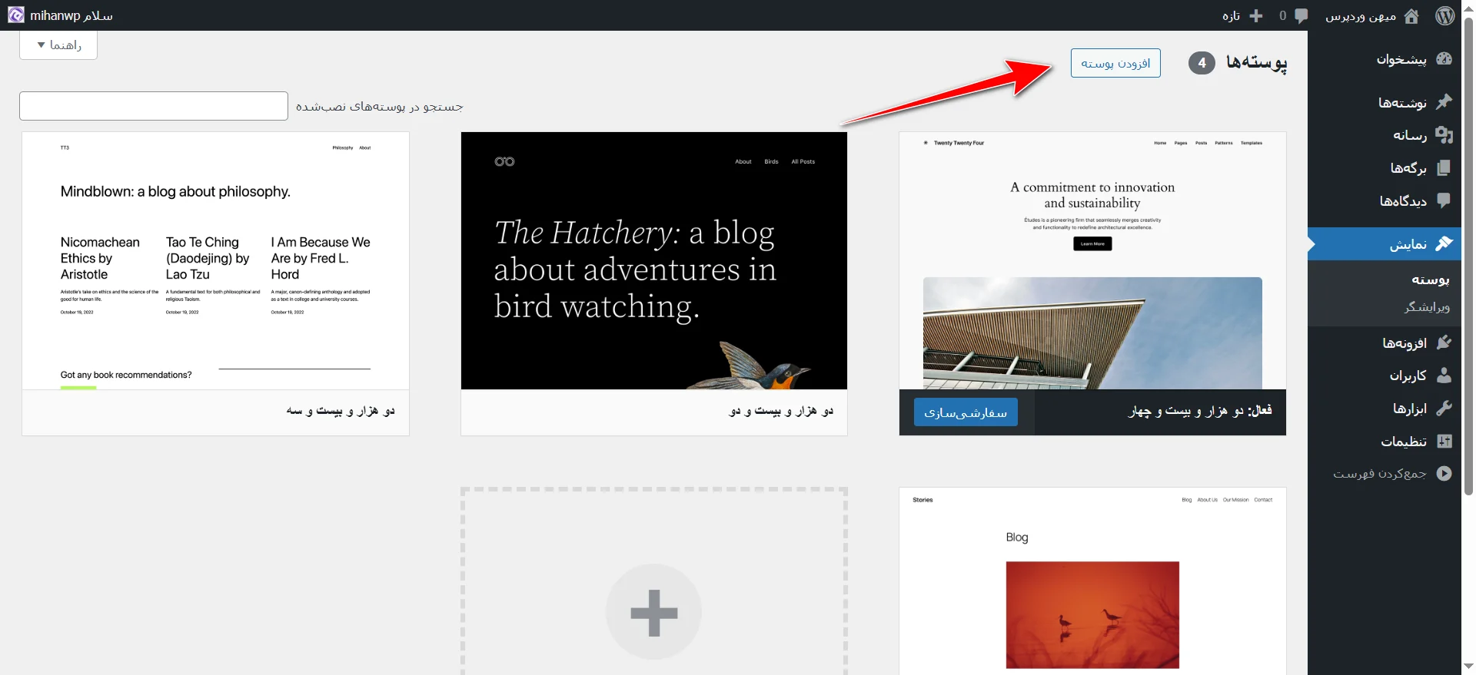This screenshot has height=675, width=1476.
Task: Open the برگه‌ها menu
Action: pyautogui.click(x=1385, y=167)
